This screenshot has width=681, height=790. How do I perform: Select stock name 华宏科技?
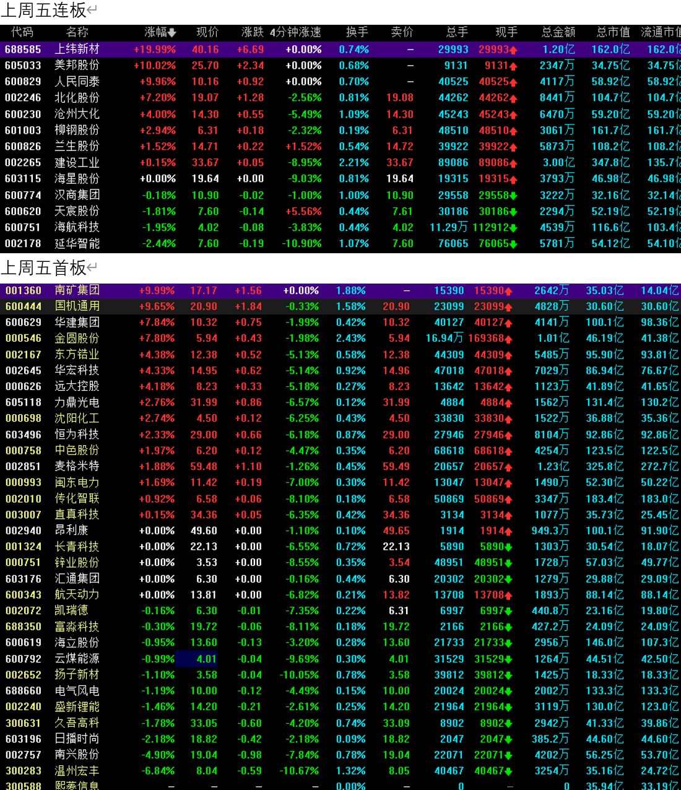click(77, 370)
